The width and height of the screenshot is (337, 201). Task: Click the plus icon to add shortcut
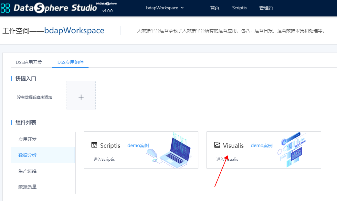click(x=81, y=97)
